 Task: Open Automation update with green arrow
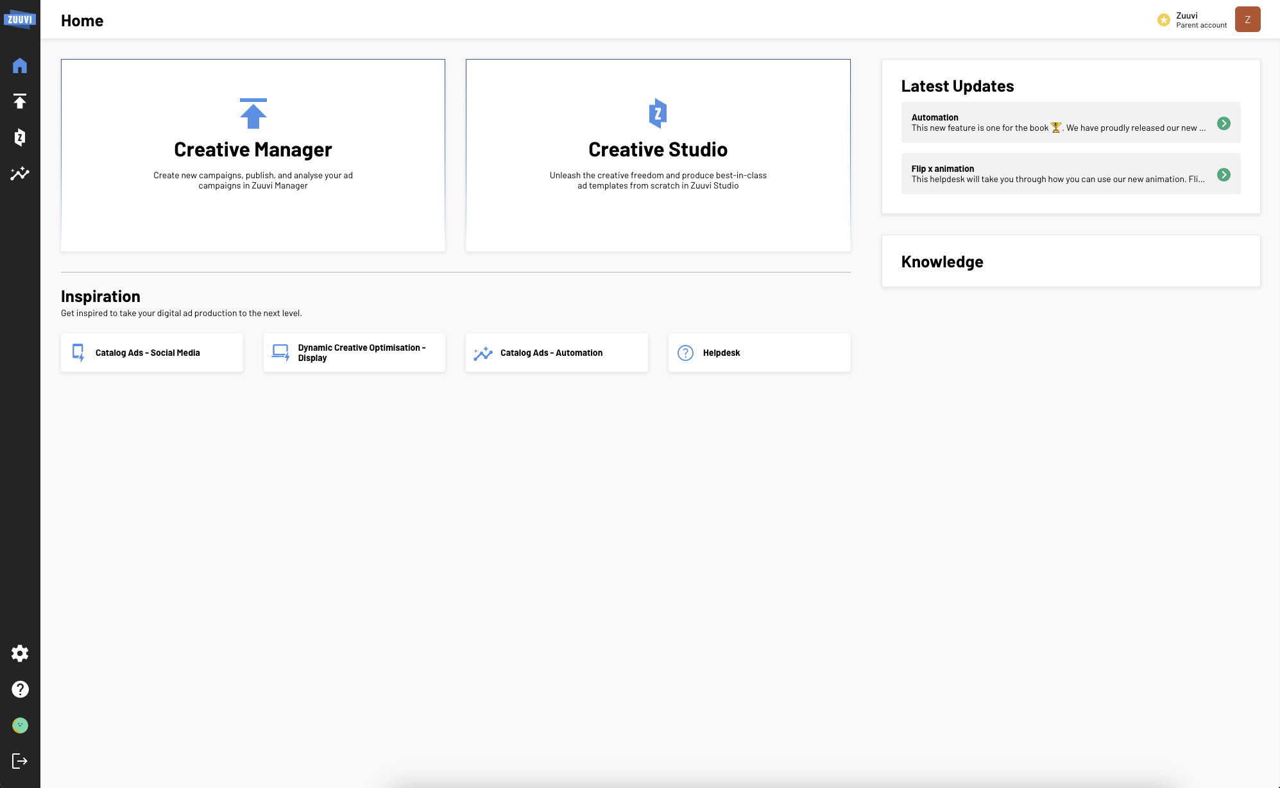(x=1224, y=123)
